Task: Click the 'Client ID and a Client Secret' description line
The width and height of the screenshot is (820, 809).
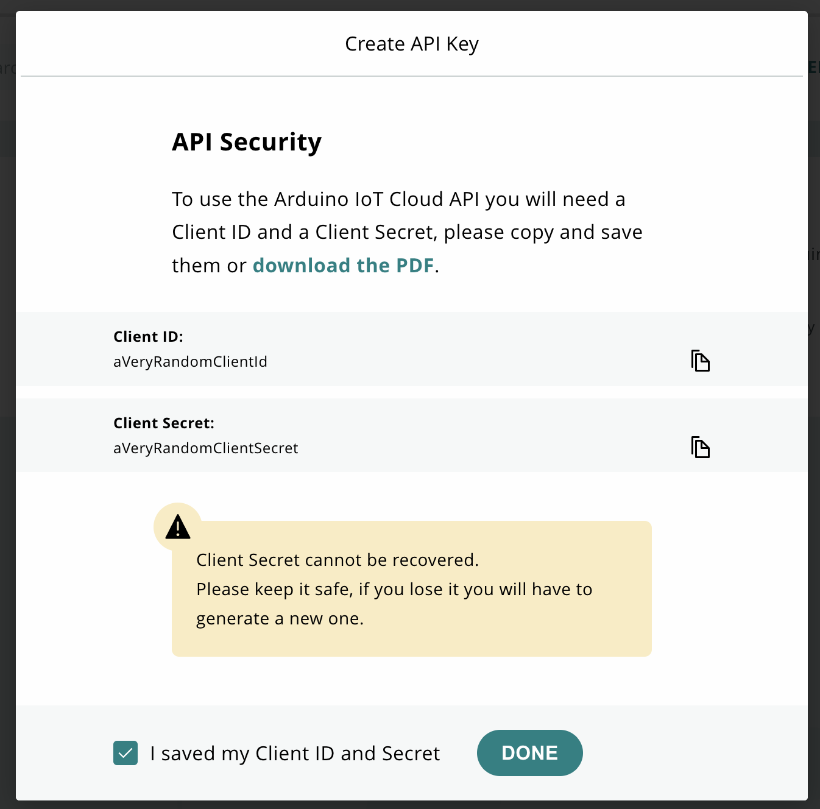Action: coord(407,232)
